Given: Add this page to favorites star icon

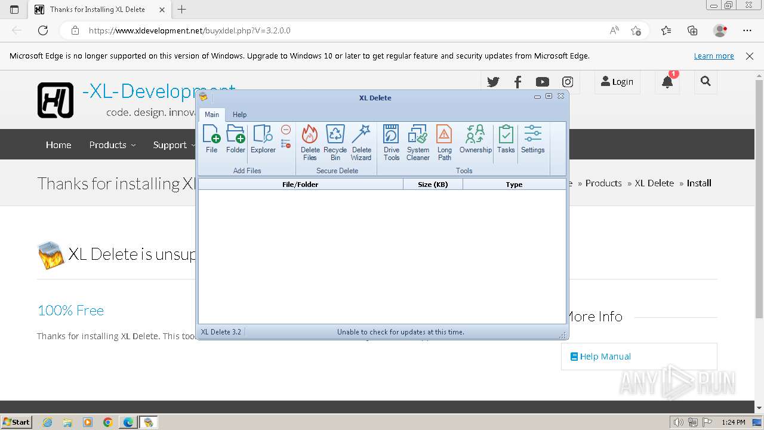Looking at the screenshot, I should (x=636, y=30).
